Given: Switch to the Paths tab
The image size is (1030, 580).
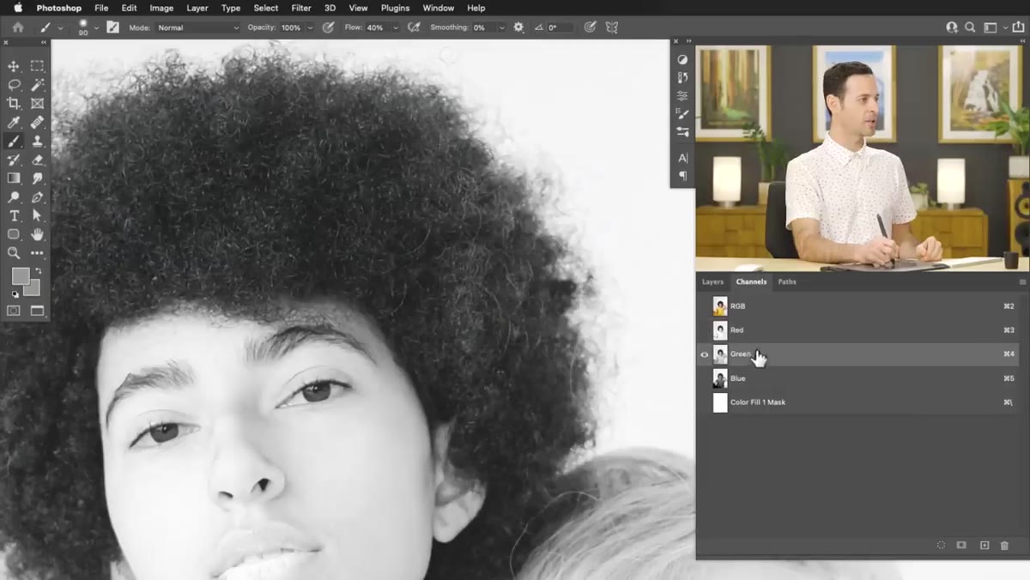Looking at the screenshot, I should (787, 281).
